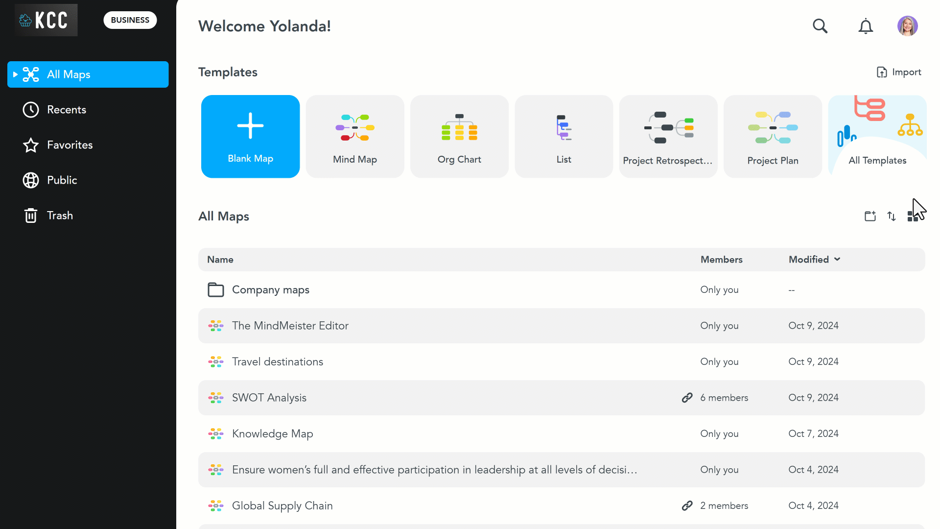This screenshot has width=940, height=529.
Task: Open the All Templates gallery
Action: tap(877, 136)
